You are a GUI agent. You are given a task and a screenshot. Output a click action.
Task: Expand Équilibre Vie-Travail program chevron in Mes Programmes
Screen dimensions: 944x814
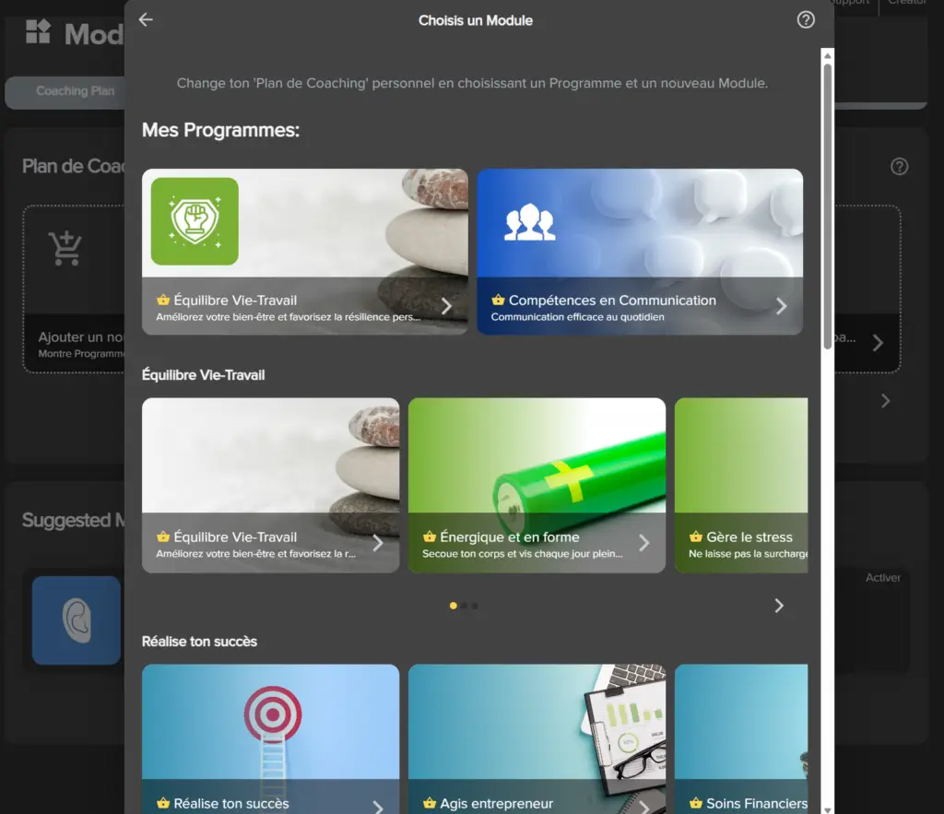446,306
